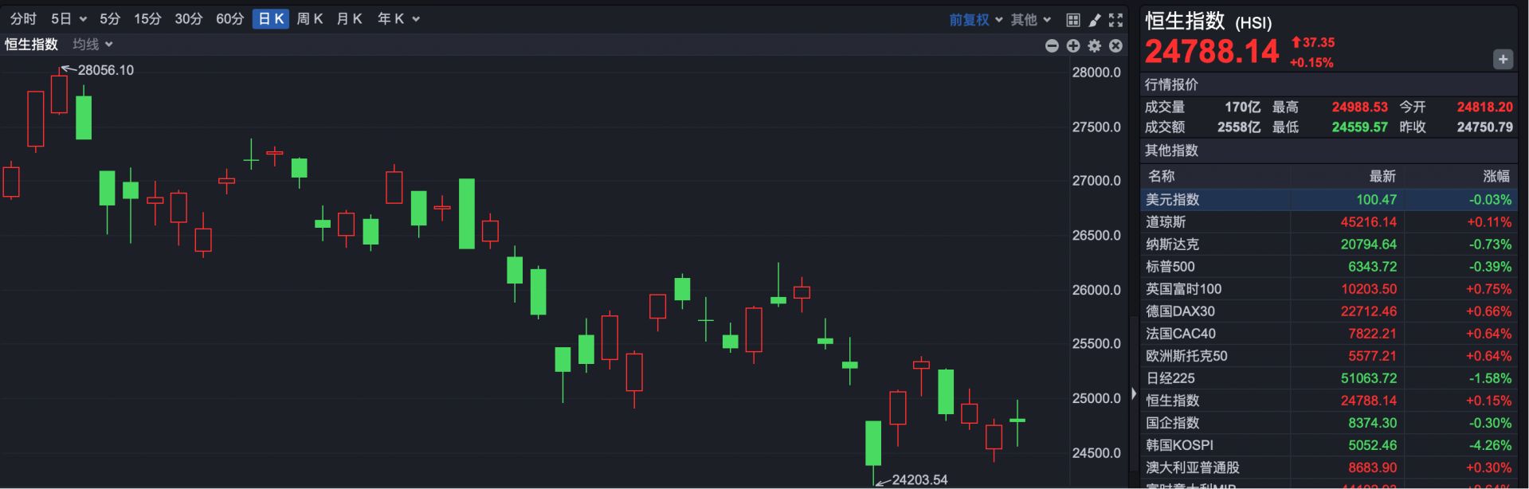Enter fullscreen chart mode

tap(1115, 20)
